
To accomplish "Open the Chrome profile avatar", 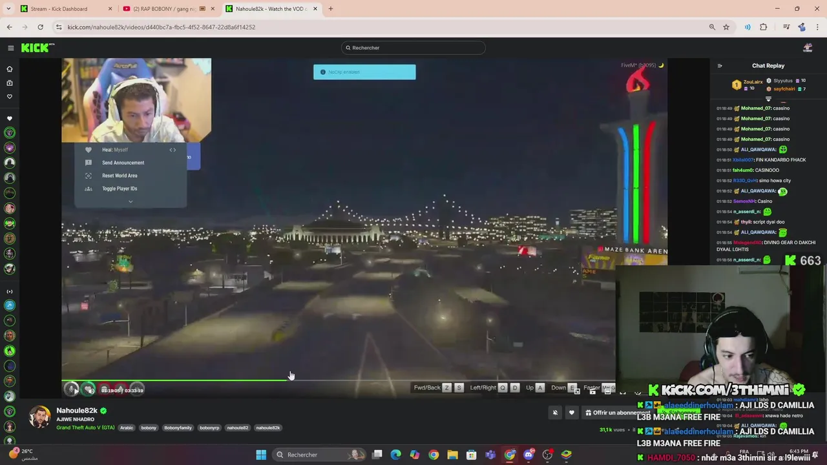I will [x=802, y=27].
